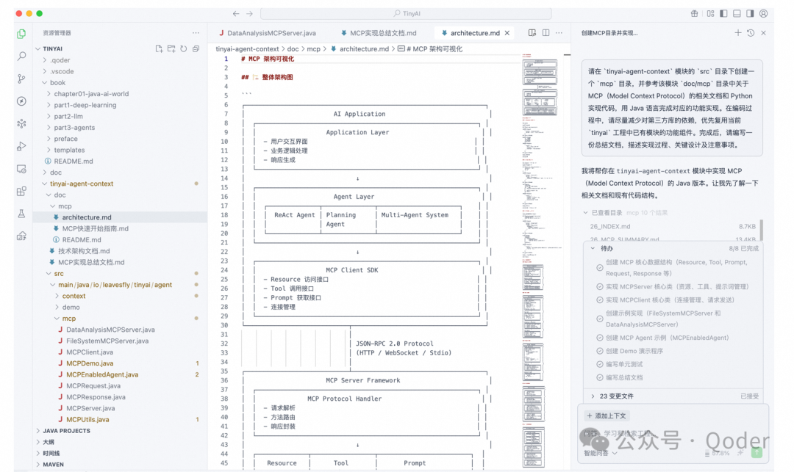This screenshot has height=472, width=794.
Task: Close the AI chat panel
Action: (x=764, y=33)
